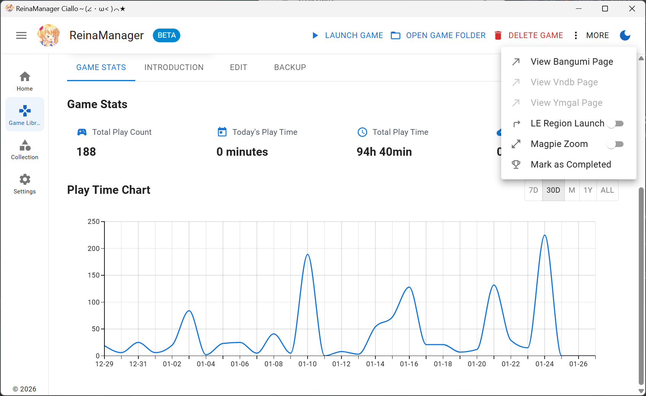Click the Play Time Chart heading
Image resolution: width=646 pixels, height=396 pixels.
[109, 190]
